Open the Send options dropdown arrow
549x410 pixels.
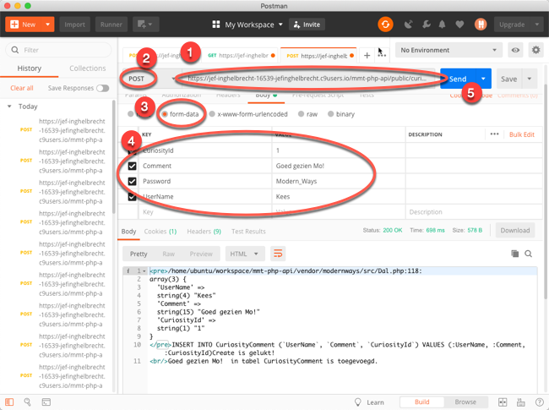coord(483,79)
